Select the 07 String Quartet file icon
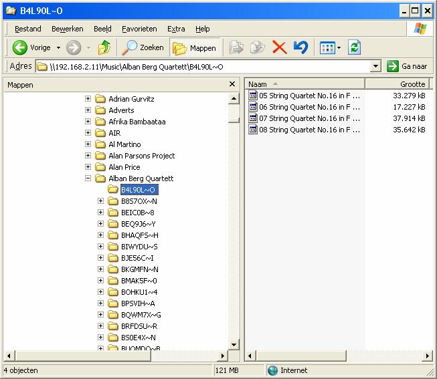The width and height of the screenshot is (437, 379). point(253,118)
